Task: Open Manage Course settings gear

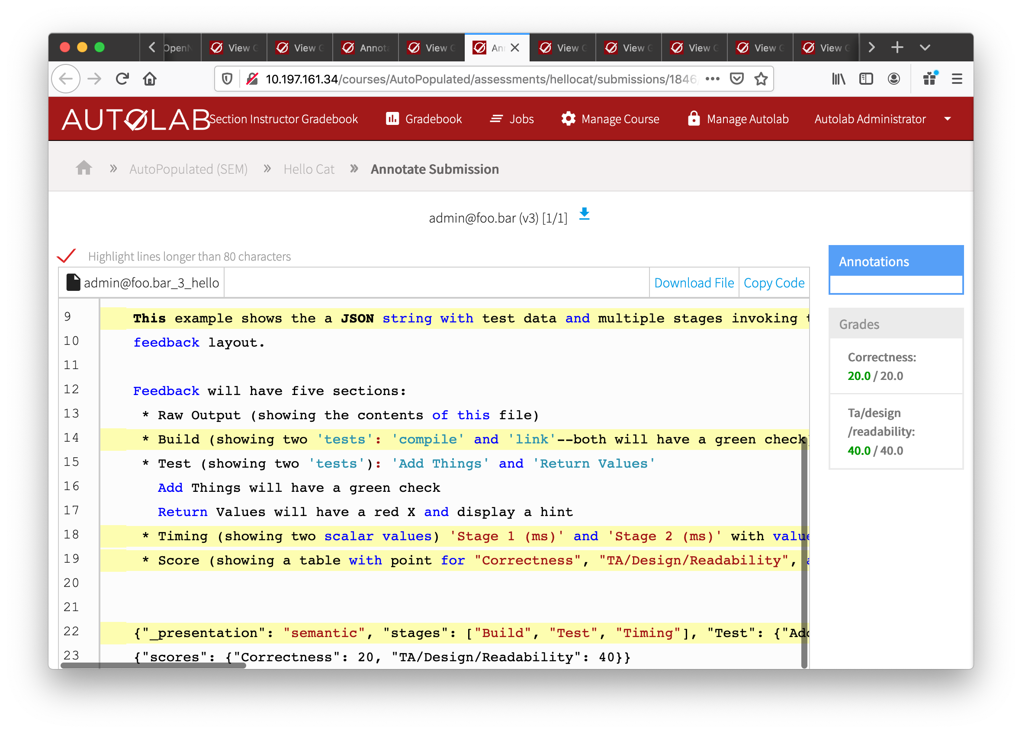Action: tap(569, 119)
